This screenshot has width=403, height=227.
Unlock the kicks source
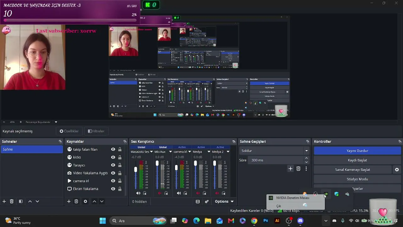pyautogui.click(x=120, y=157)
